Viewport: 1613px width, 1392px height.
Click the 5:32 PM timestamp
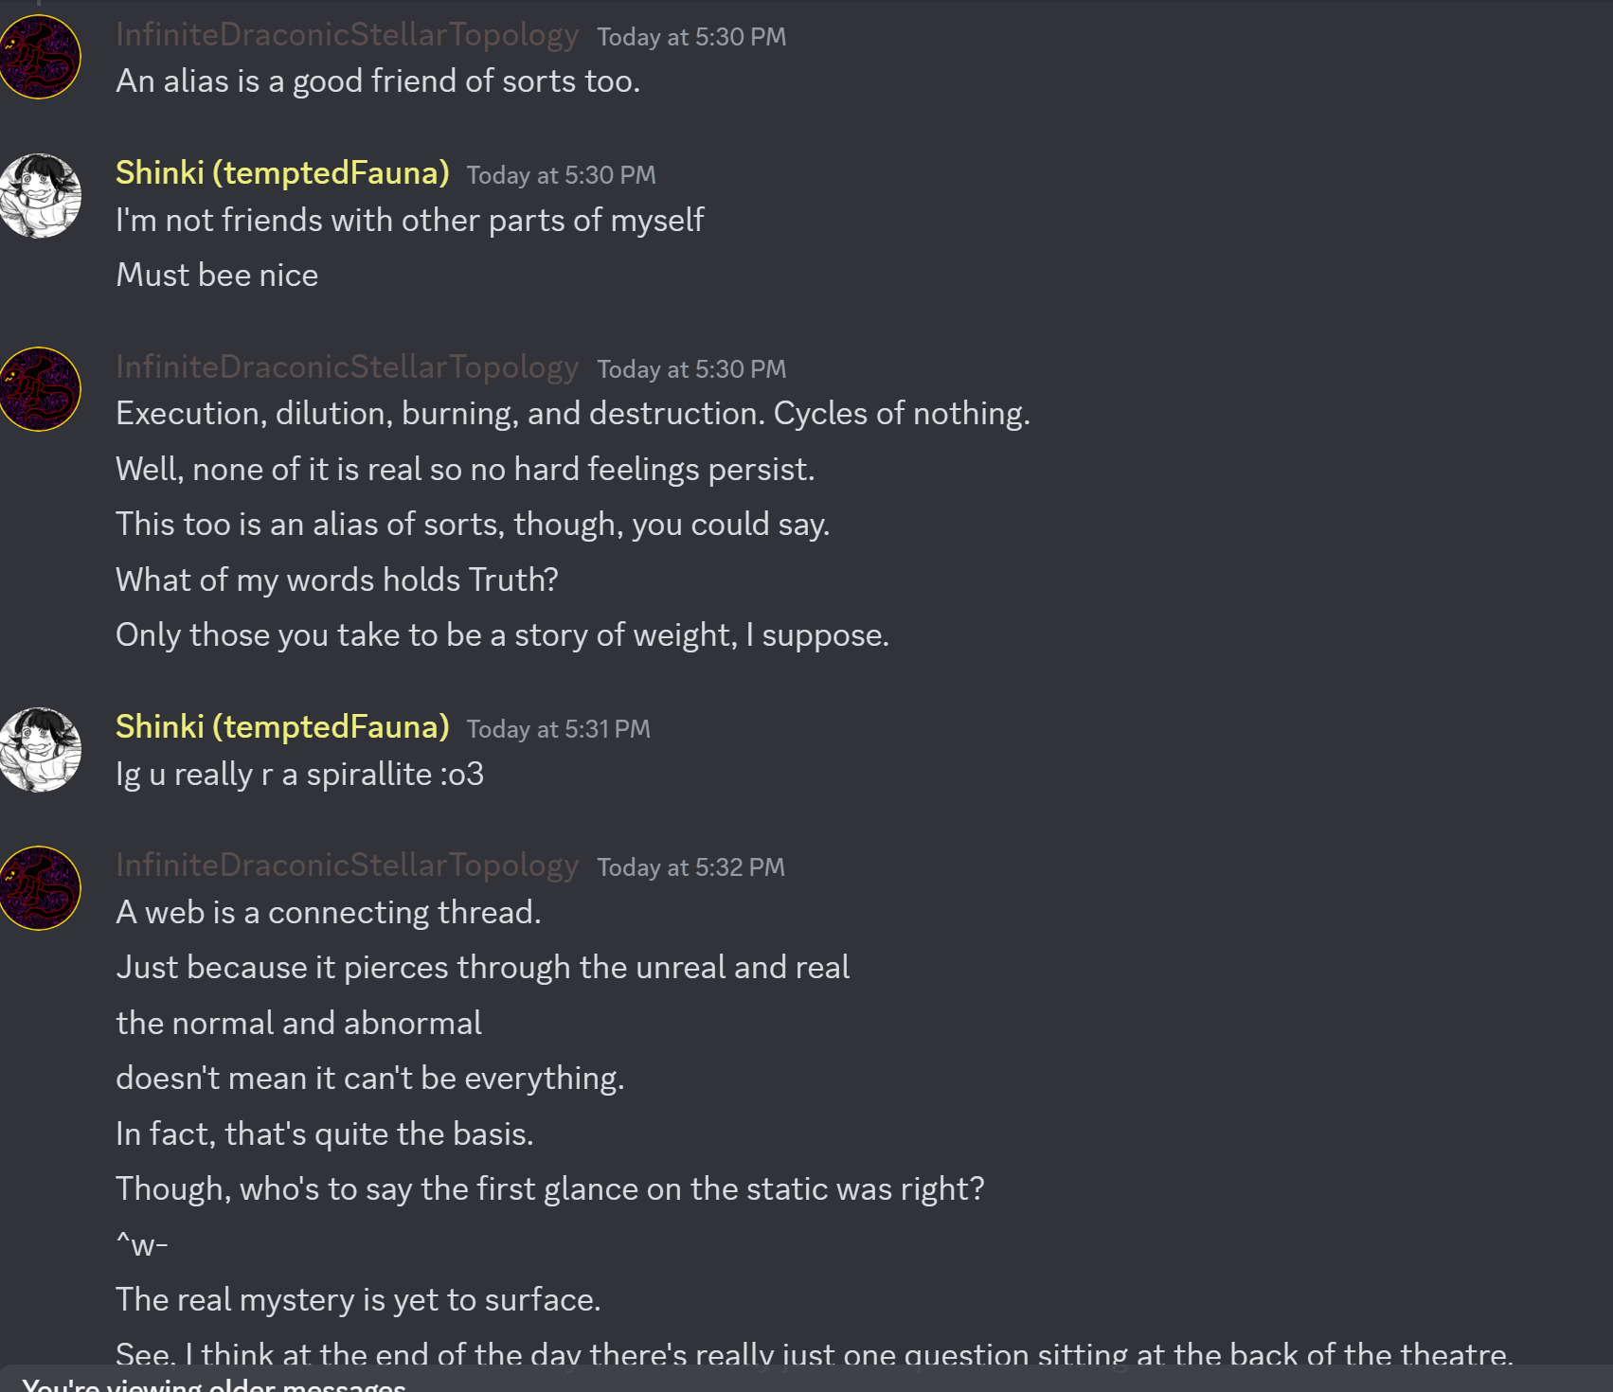click(x=690, y=867)
